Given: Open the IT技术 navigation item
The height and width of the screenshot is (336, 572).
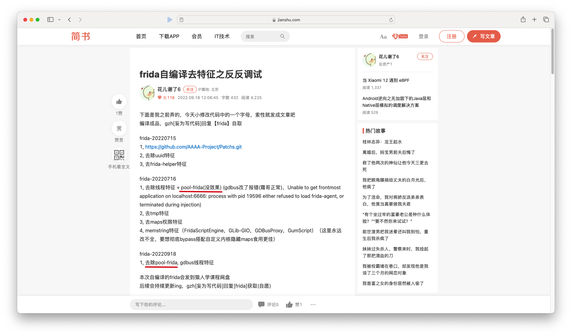Looking at the screenshot, I should click(x=222, y=36).
